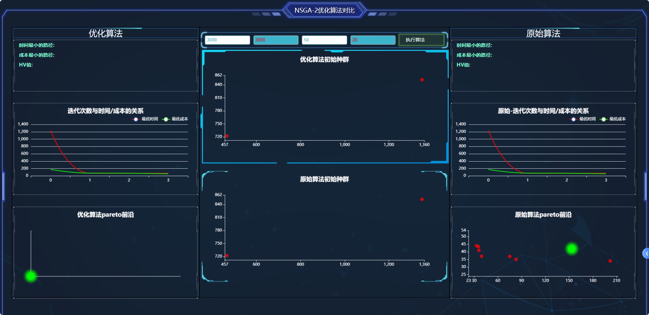
Task: Click the 原始算法 panel header
Action: click(x=543, y=33)
